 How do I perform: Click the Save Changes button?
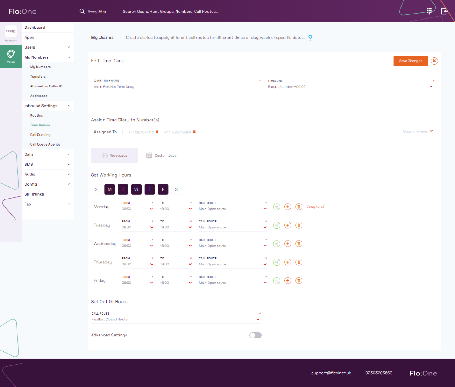coord(411,61)
